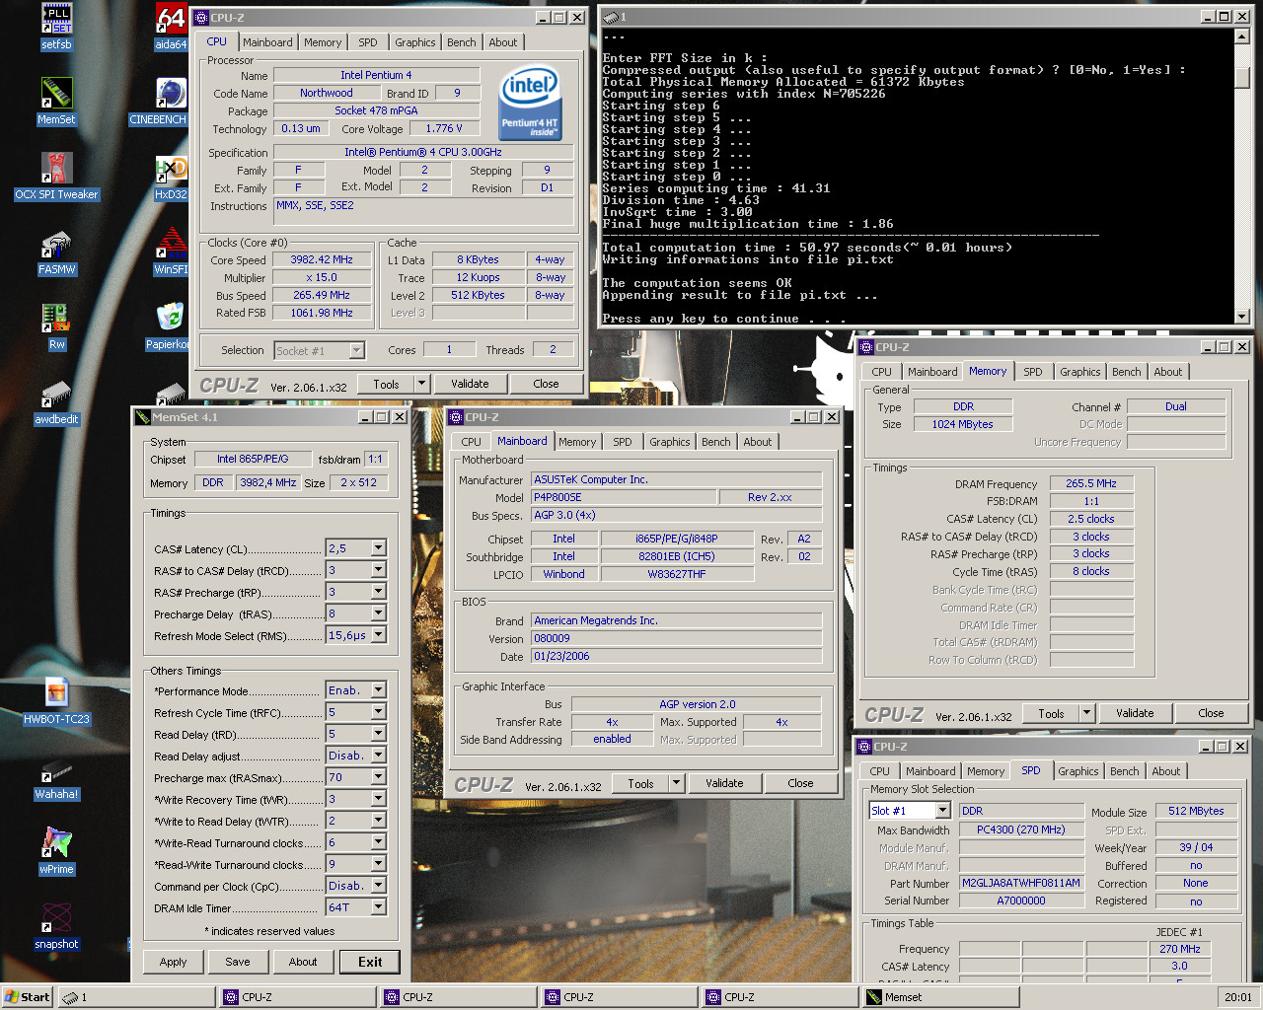Open the Tools dropdown arrow in the CPU-Z Mainboard window

[x=677, y=783]
